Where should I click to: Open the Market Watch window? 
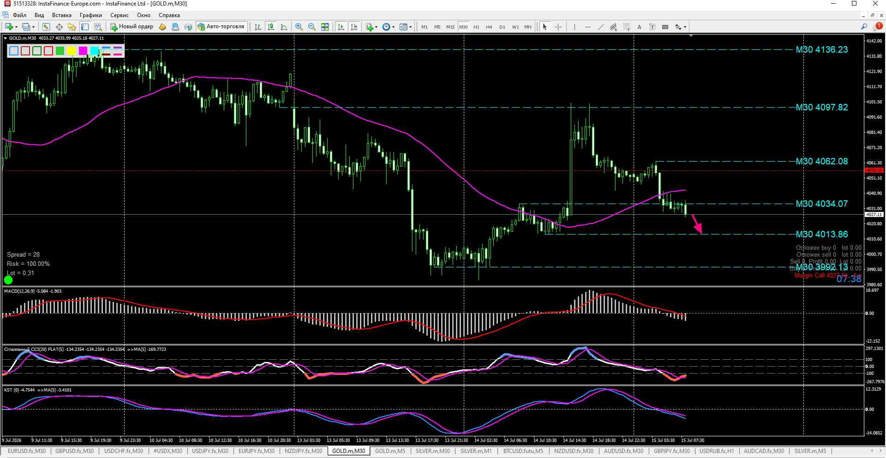pyautogui.click(x=46, y=27)
